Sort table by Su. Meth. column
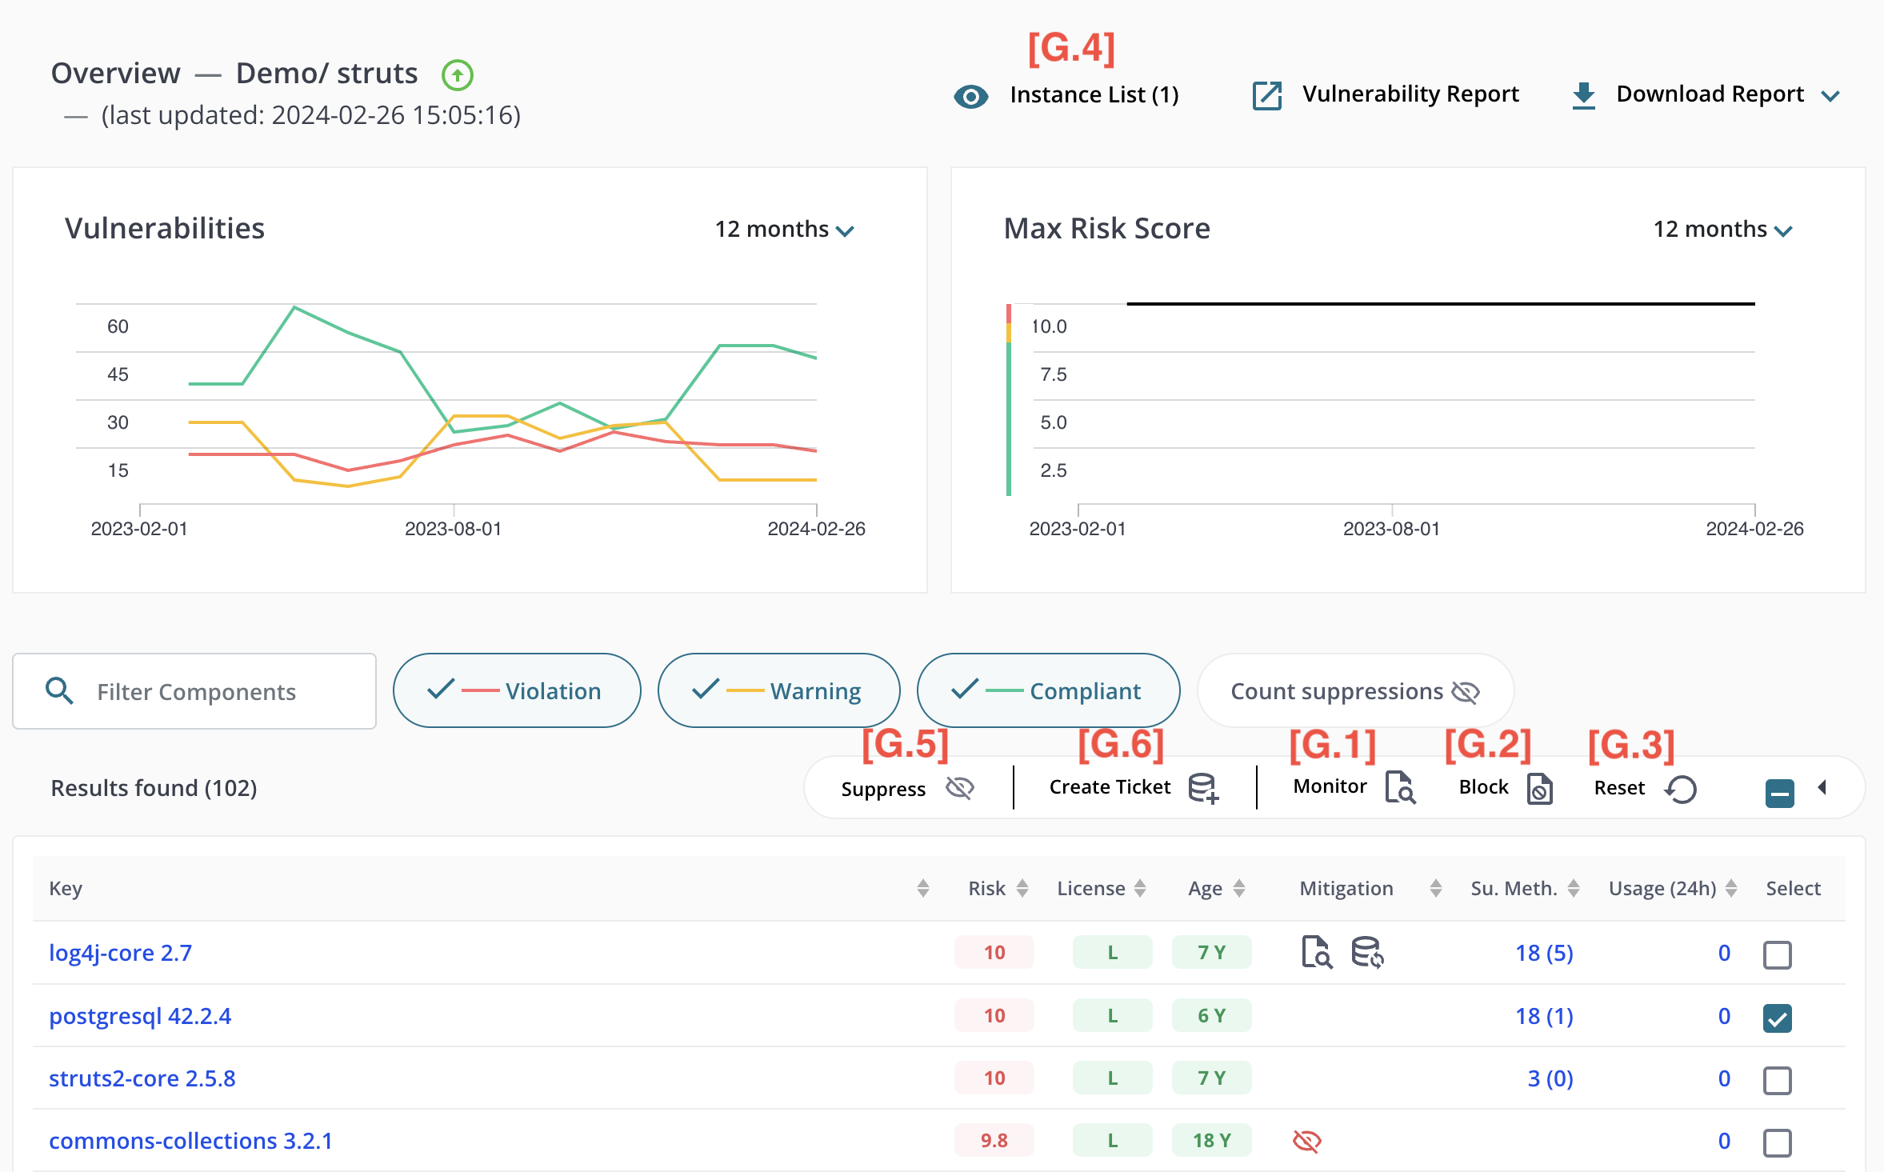 (1574, 888)
